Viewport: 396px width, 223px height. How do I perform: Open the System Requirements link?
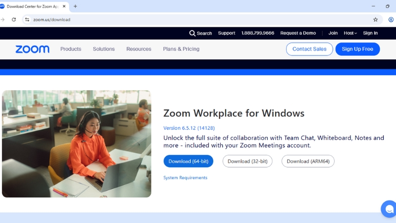(x=185, y=178)
